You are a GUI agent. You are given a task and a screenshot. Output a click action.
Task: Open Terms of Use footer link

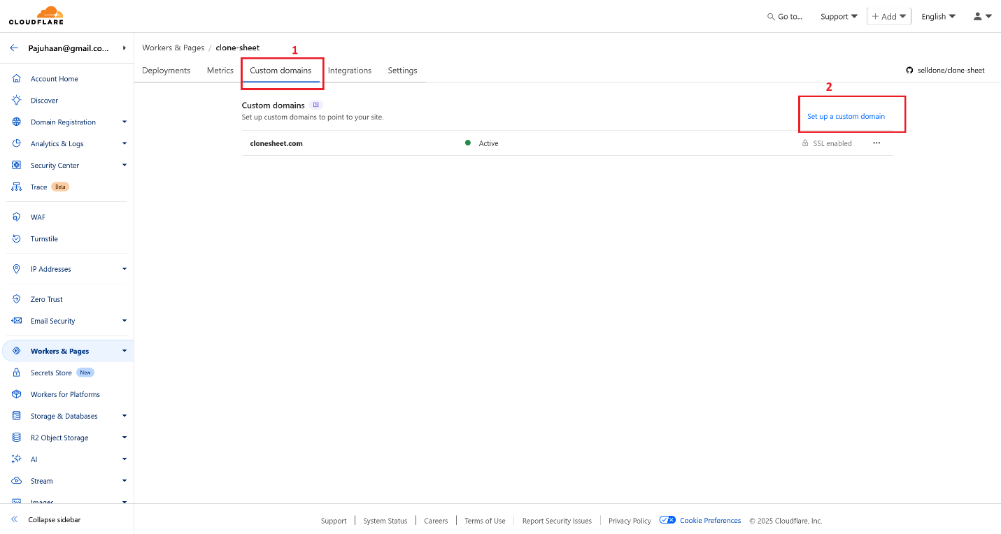[x=485, y=521]
